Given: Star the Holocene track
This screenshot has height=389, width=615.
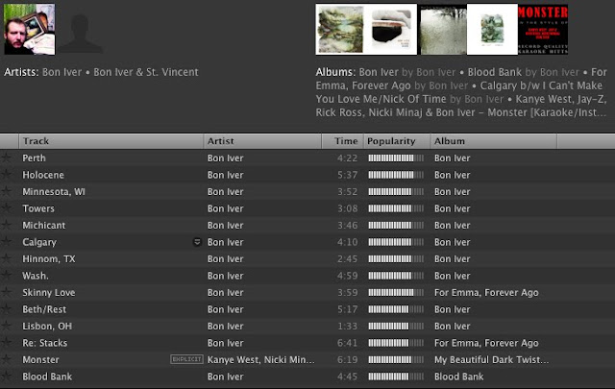Looking at the screenshot, I should coord(7,175).
